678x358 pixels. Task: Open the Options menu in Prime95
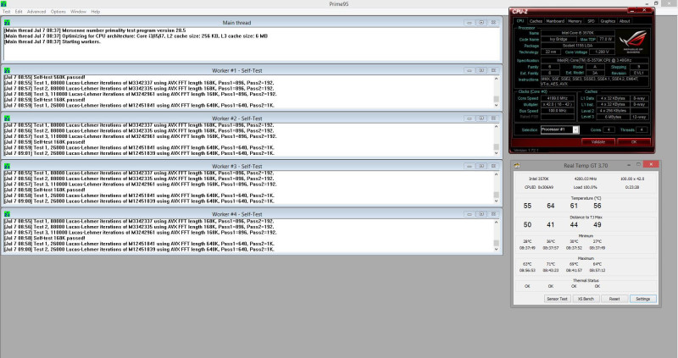tap(58, 12)
